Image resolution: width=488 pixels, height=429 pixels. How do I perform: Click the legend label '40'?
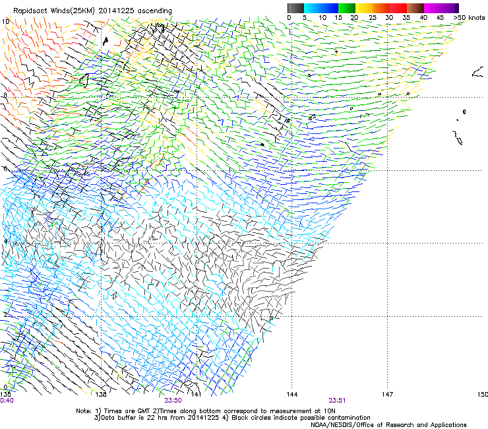(423, 17)
